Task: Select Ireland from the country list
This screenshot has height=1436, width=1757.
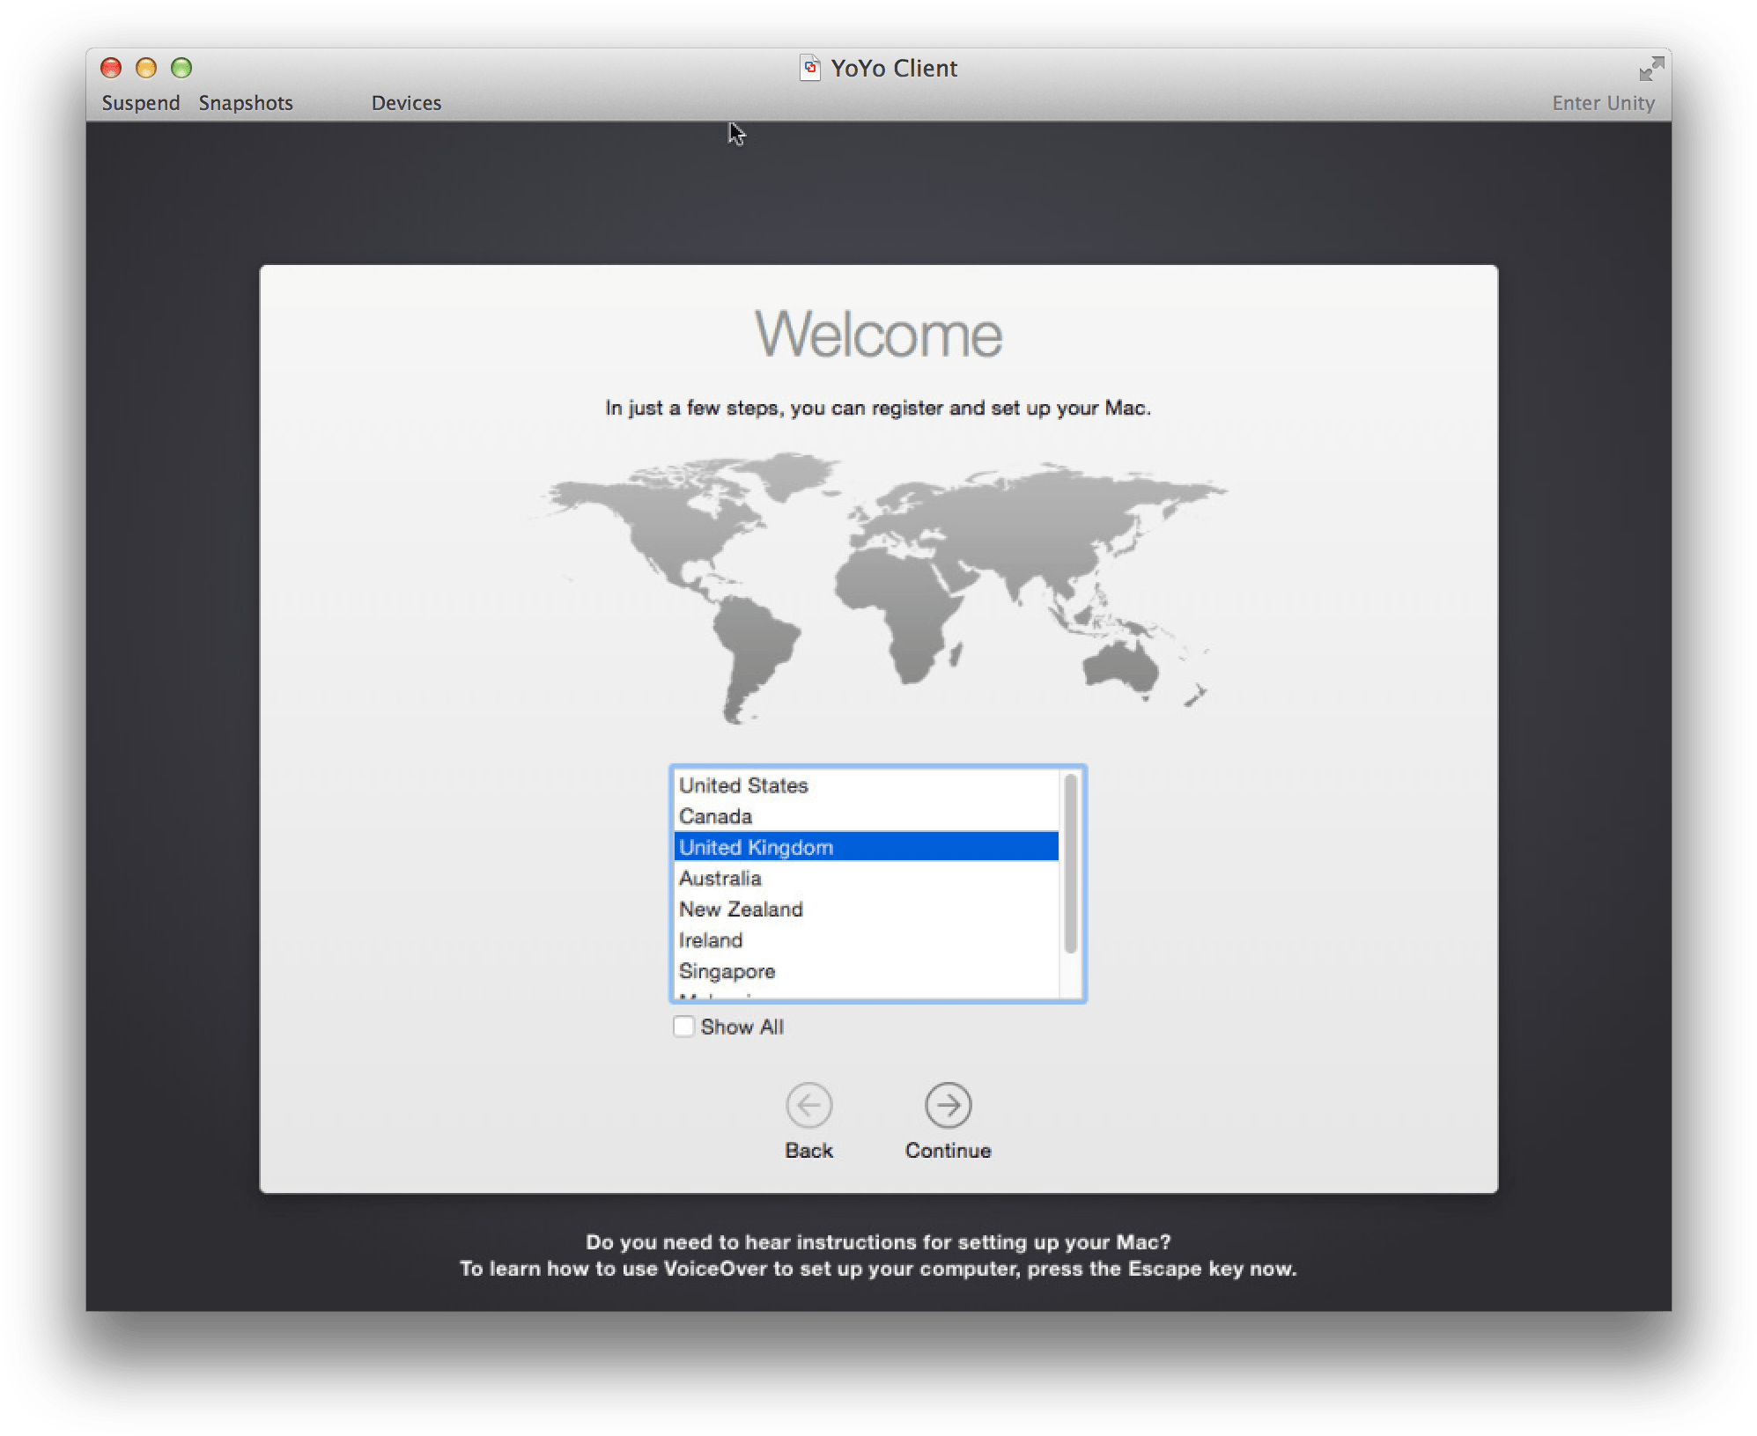Action: click(710, 940)
